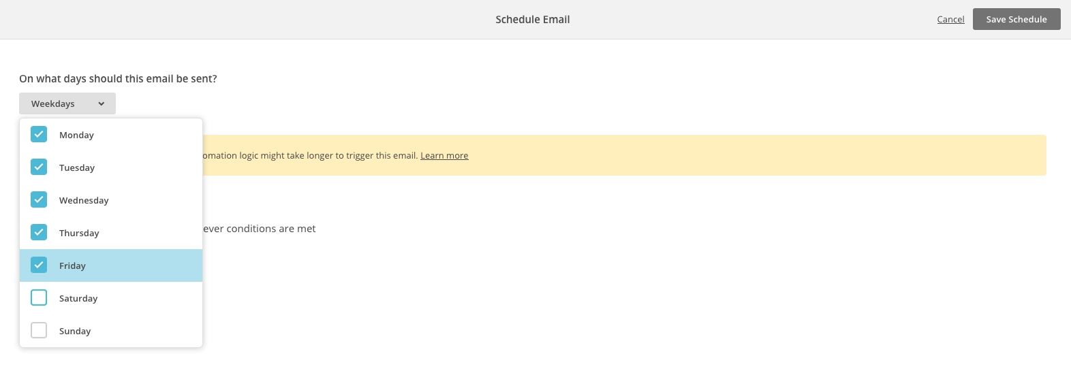1071x371 pixels.
Task: Open the Learn more link
Action: [x=444, y=155]
